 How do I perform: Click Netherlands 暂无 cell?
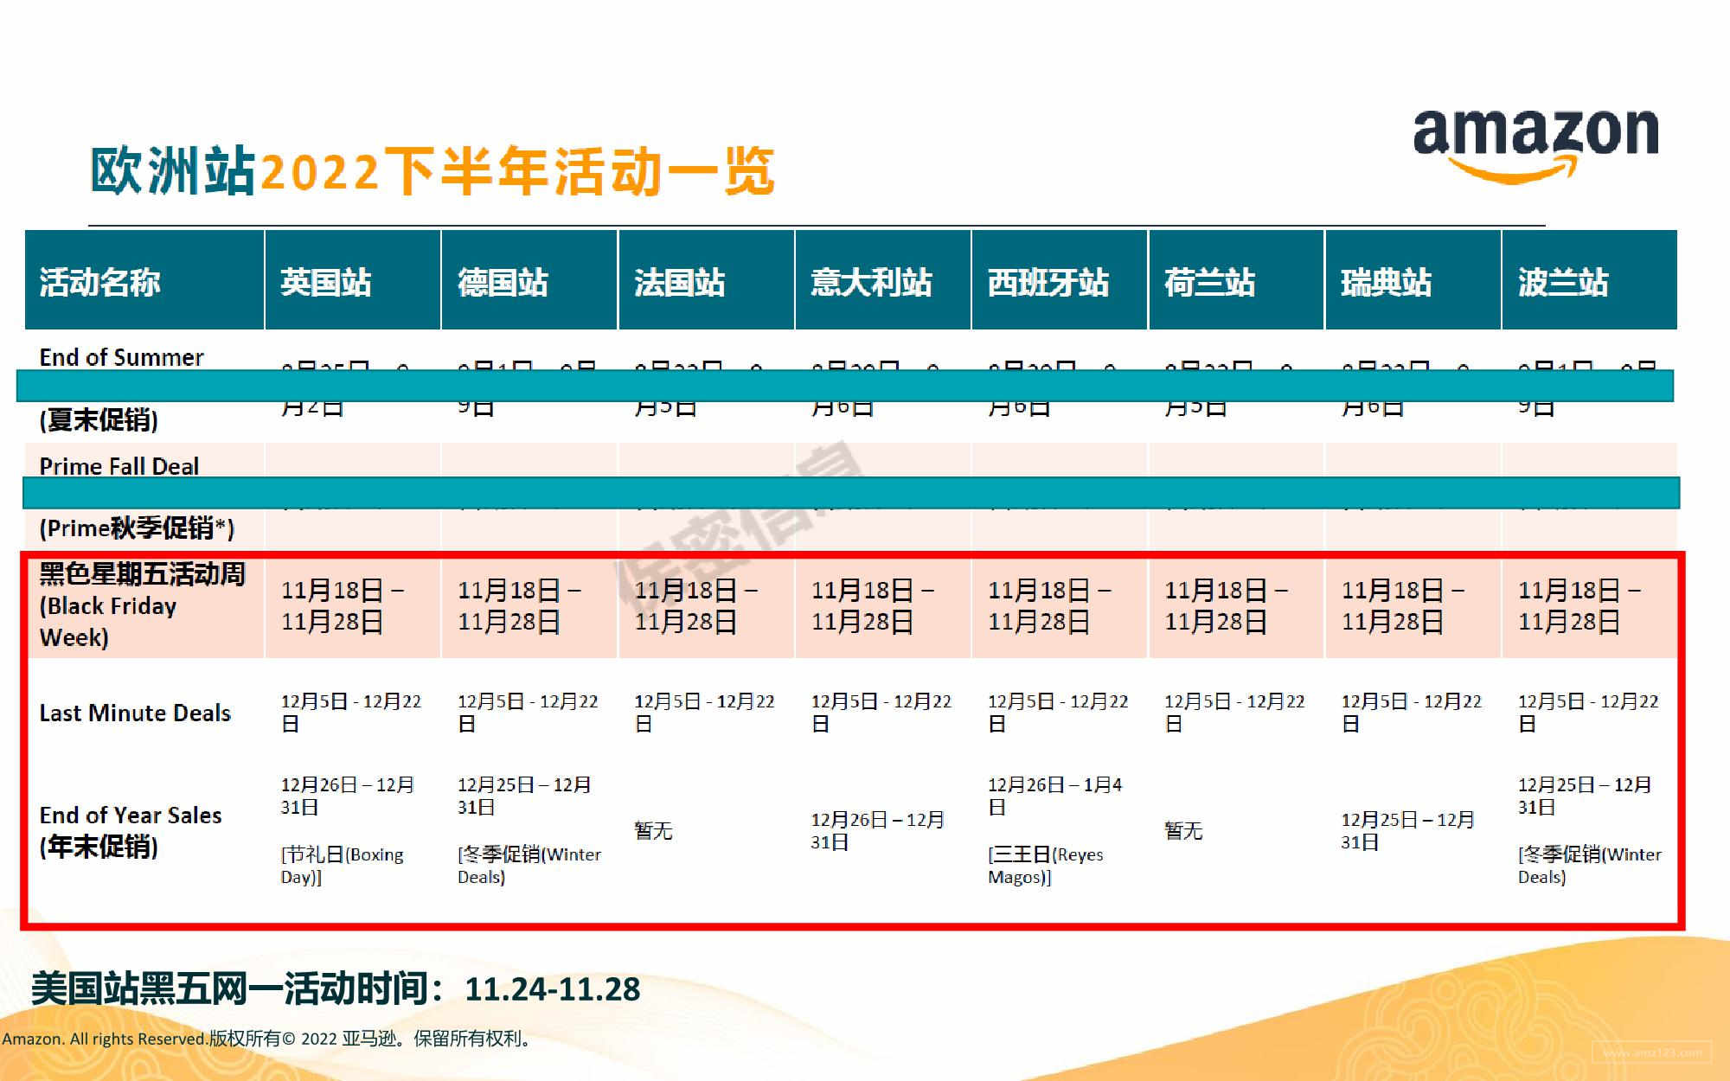pyautogui.click(x=1183, y=830)
